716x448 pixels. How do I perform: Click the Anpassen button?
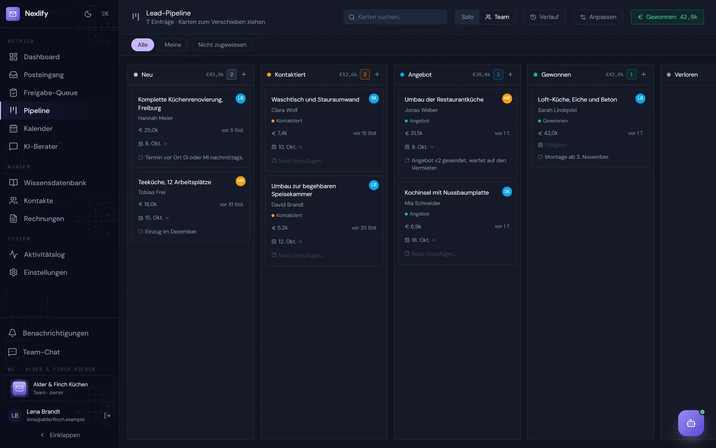tap(598, 17)
